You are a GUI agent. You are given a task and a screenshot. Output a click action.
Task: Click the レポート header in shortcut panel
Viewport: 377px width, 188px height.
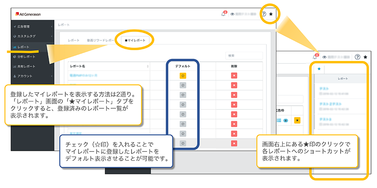[343, 79]
